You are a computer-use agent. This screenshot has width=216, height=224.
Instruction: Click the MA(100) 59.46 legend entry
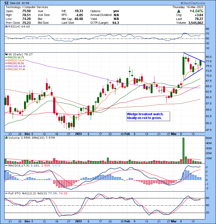15,69
